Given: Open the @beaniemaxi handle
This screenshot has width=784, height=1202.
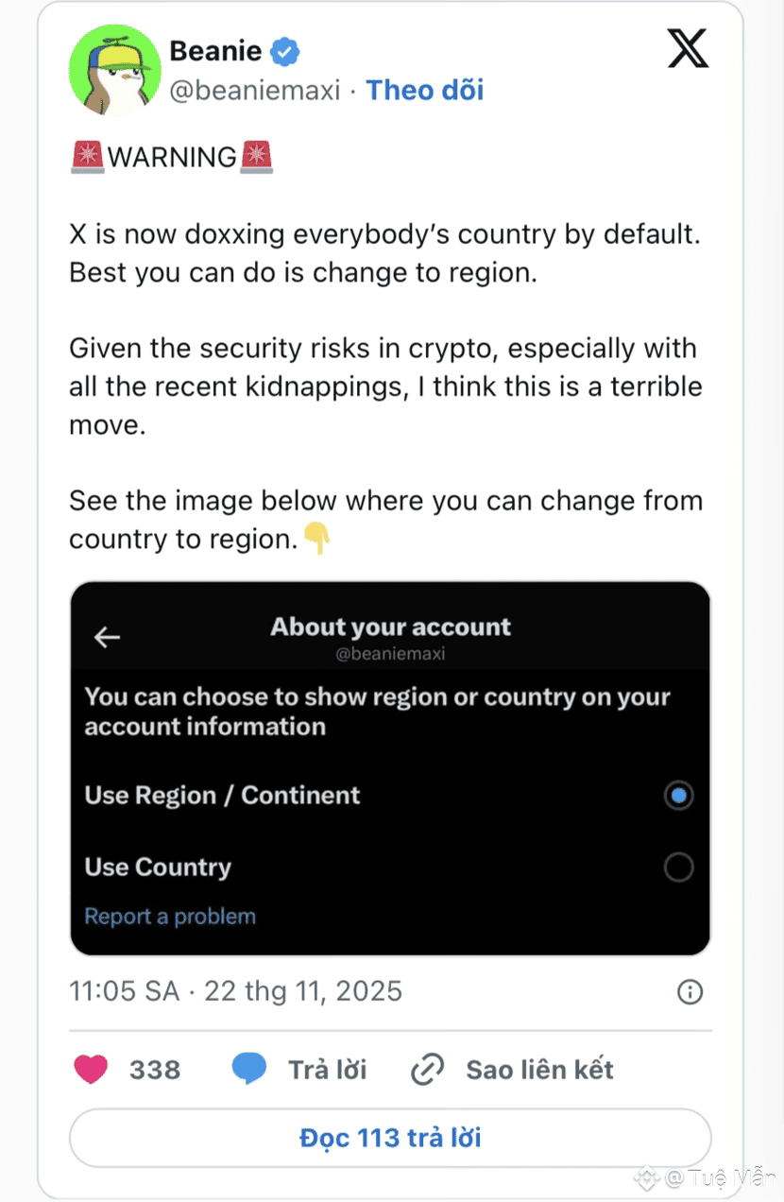Looking at the screenshot, I should pyautogui.click(x=254, y=92).
